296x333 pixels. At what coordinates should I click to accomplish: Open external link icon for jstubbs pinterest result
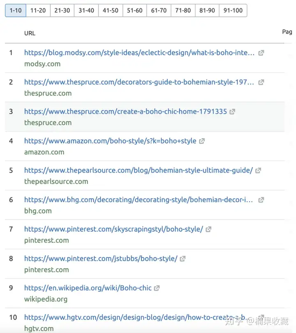[x=183, y=259]
